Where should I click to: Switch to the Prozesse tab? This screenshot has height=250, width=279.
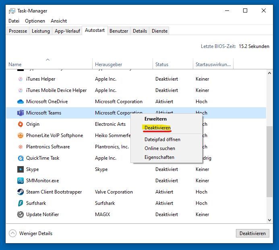point(18,31)
